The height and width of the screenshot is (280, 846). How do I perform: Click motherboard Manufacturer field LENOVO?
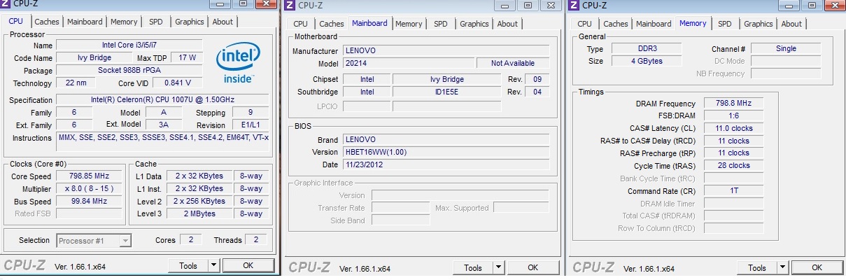click(446, 51)
